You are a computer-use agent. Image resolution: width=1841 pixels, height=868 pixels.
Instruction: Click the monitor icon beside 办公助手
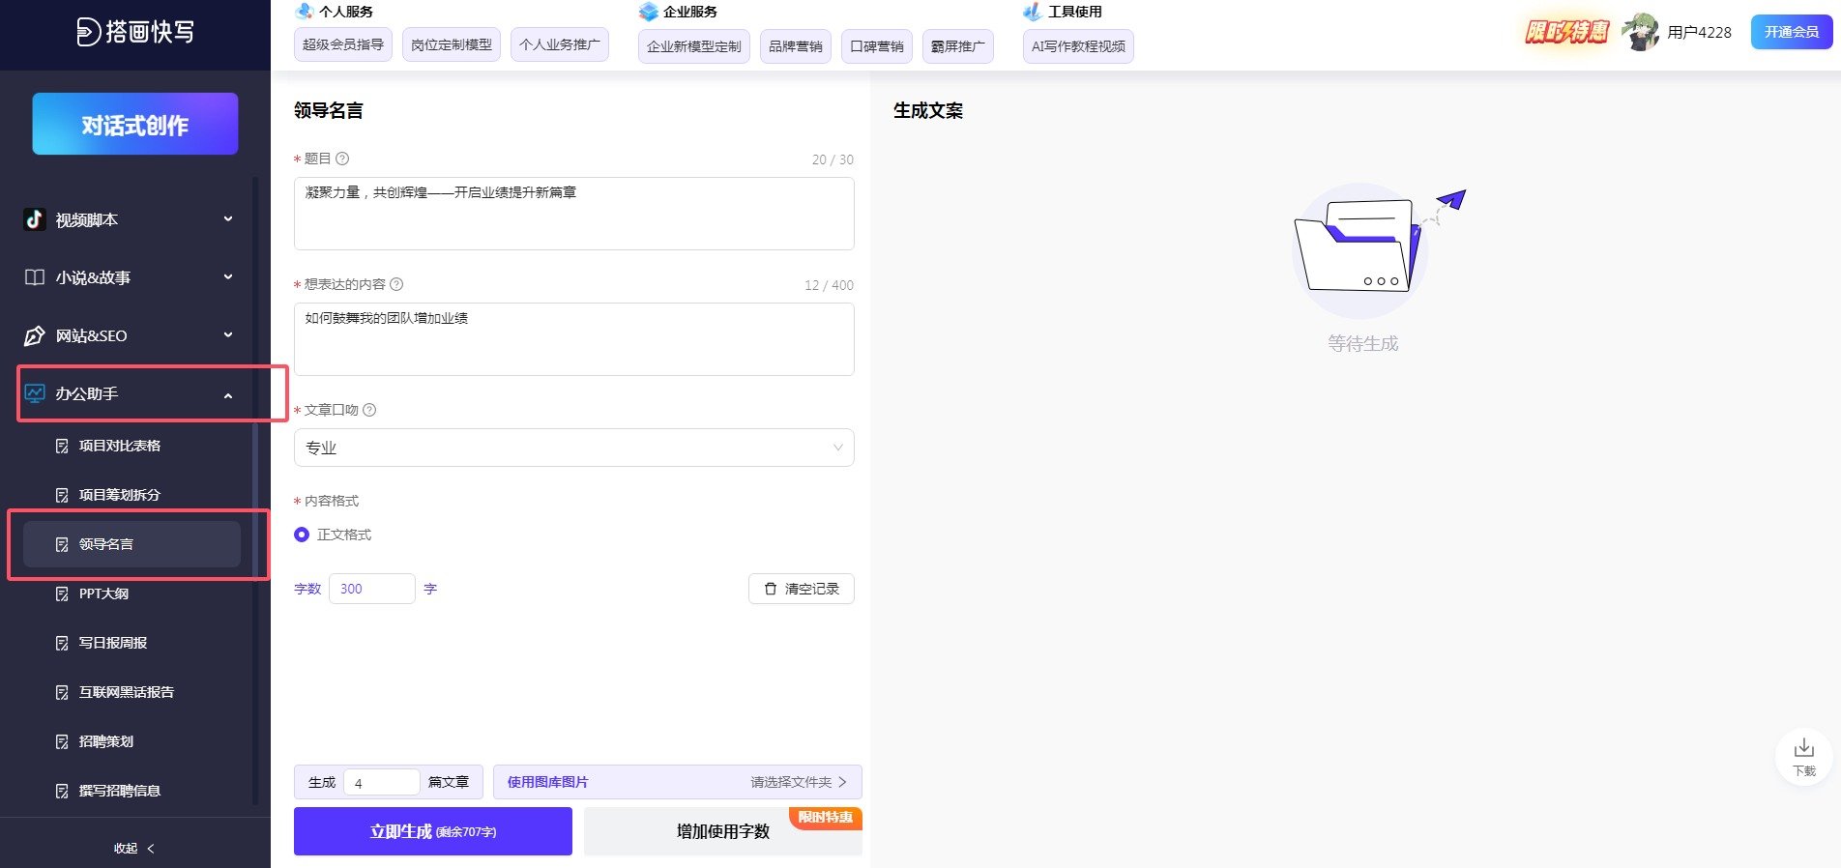coord(35,393)
